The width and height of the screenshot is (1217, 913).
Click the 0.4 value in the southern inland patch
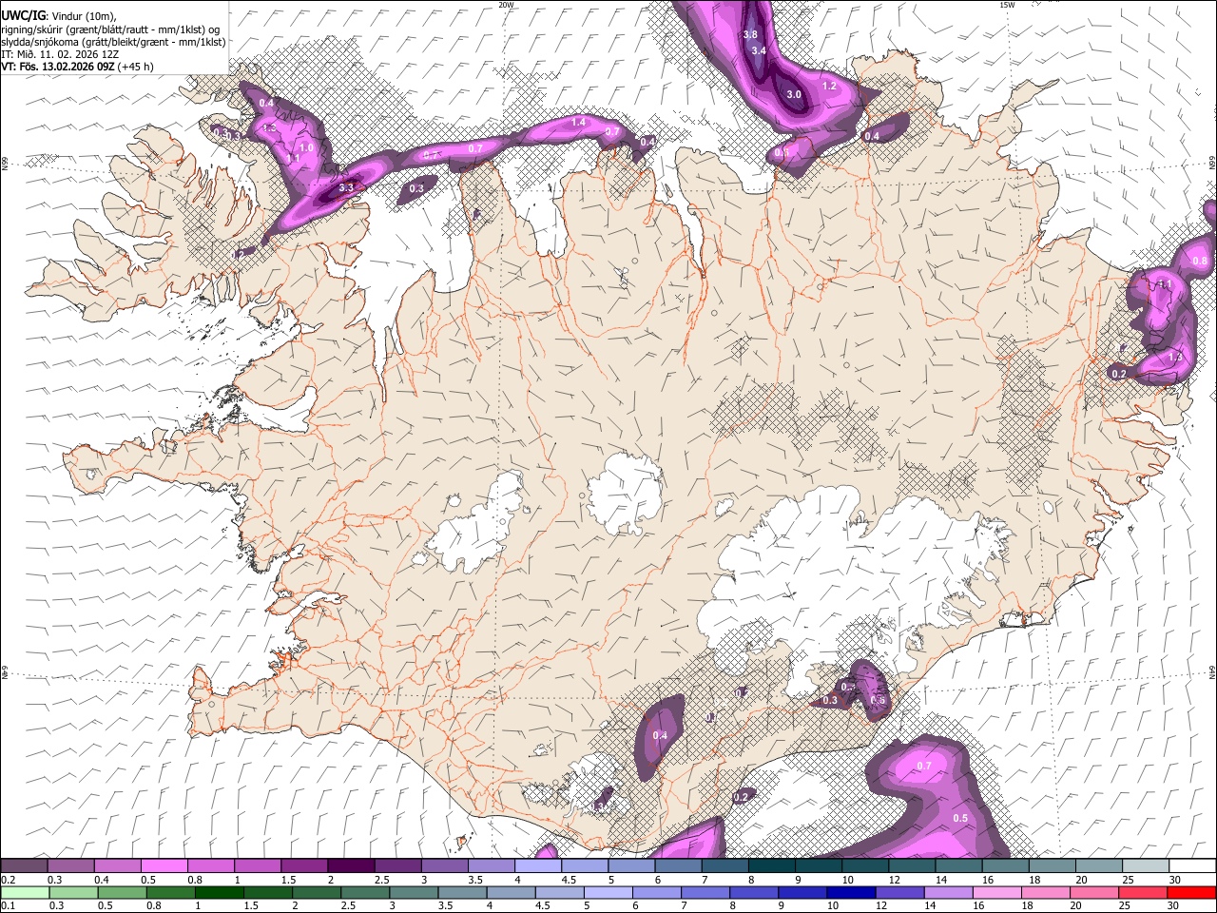click(660, 735)
